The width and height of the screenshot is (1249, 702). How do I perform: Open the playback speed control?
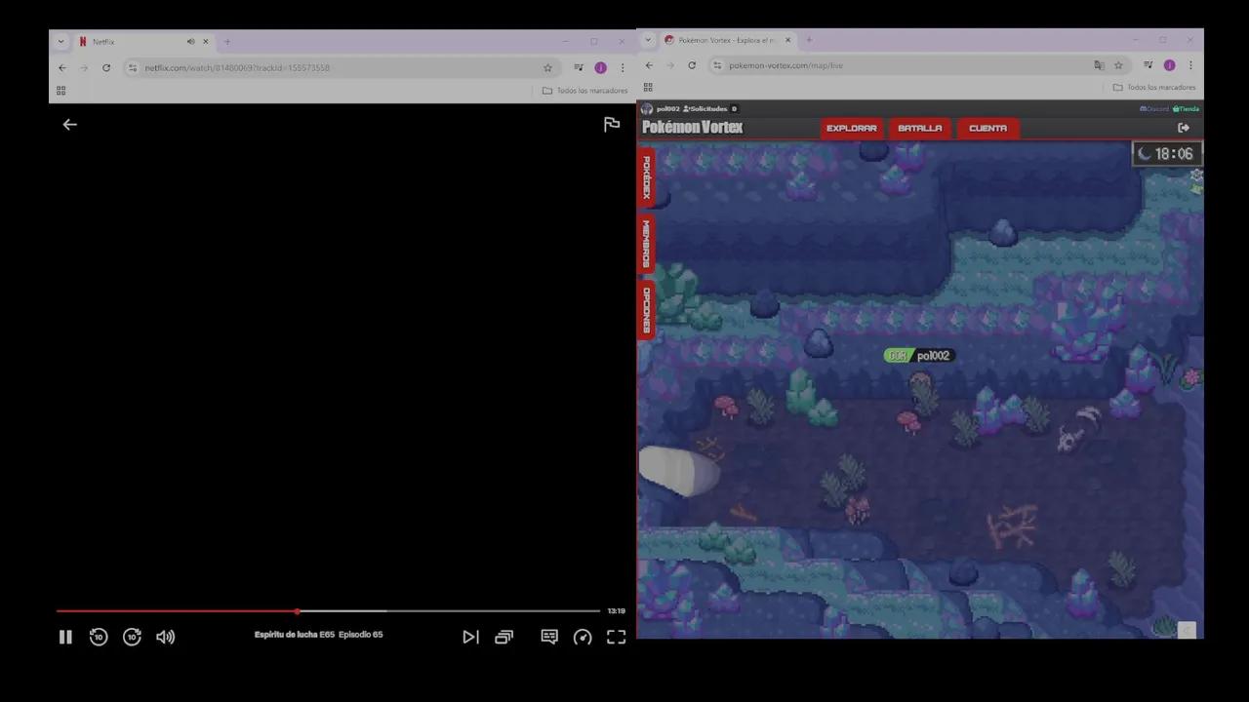coord(583,637)
